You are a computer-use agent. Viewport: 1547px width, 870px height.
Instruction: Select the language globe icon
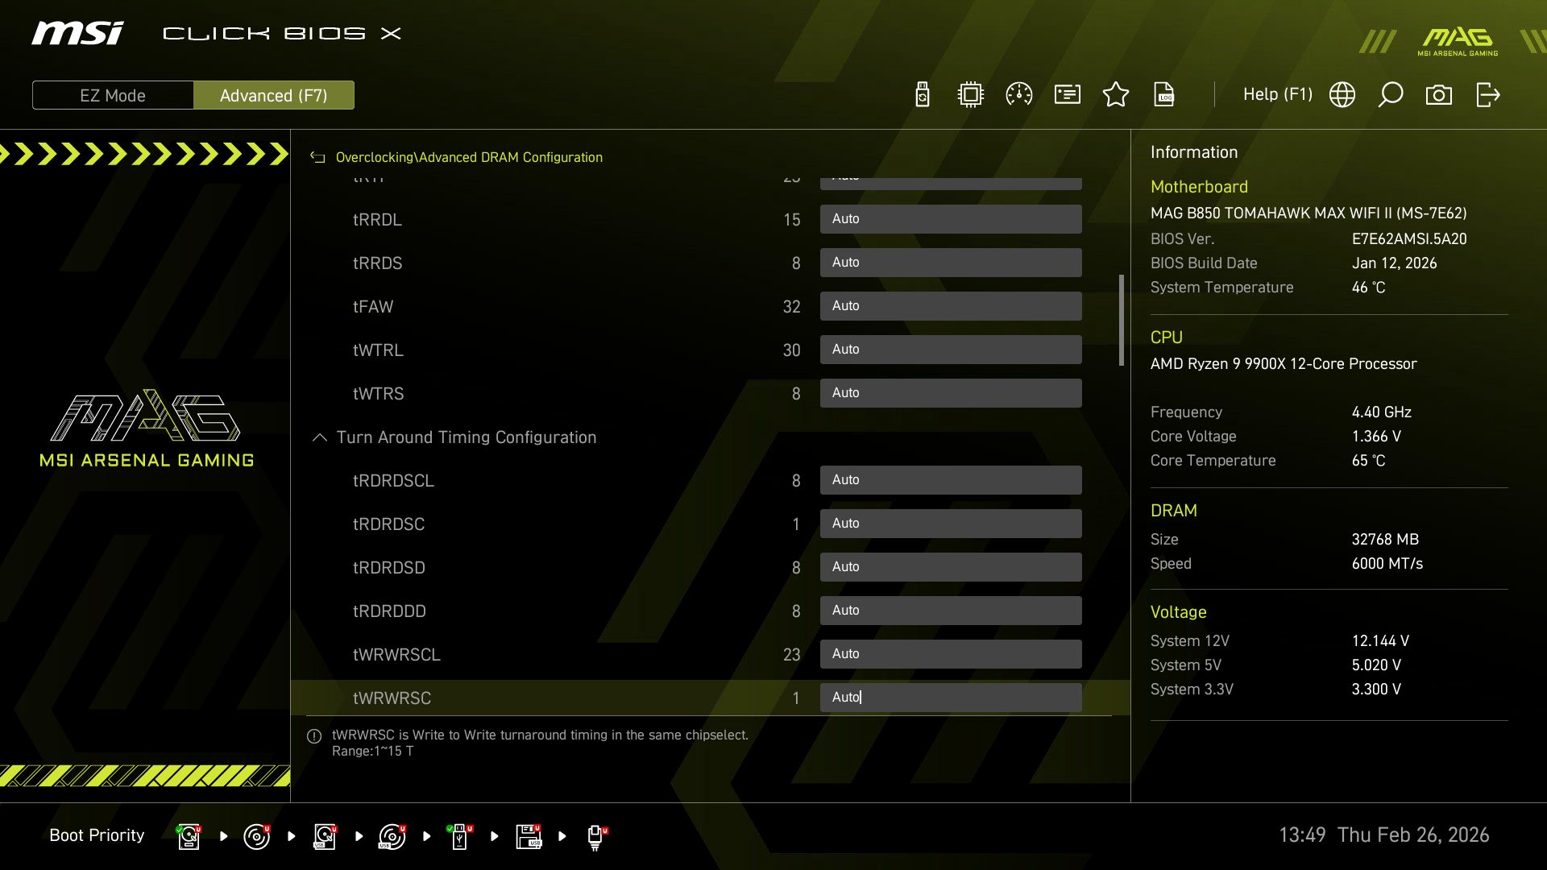click(1341, 94)
